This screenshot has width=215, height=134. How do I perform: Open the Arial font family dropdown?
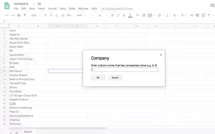[x=84, y=15]
